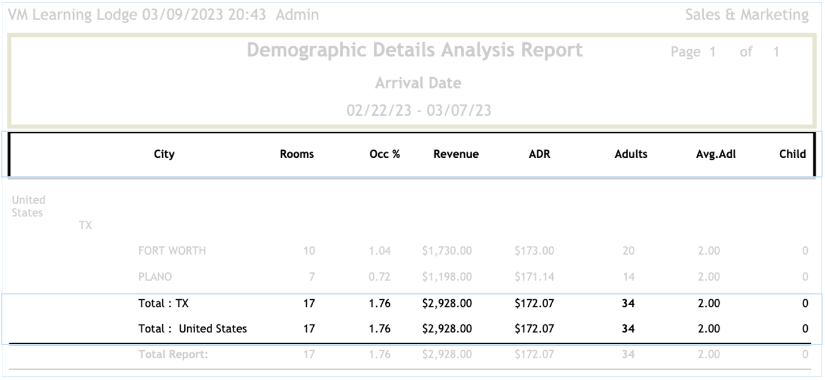The image size is (825, 380).
Task: Click the Sales & Marketing header text
Action: [x=747, y=15]
